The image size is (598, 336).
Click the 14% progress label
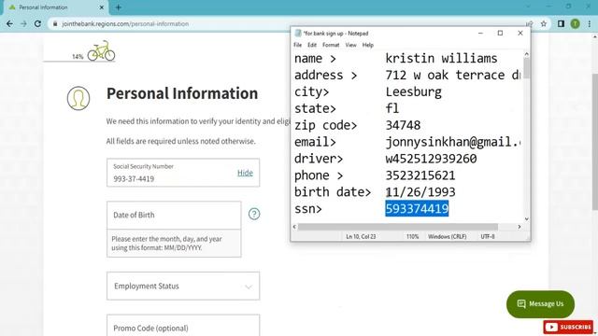click(x=78, y=56)
